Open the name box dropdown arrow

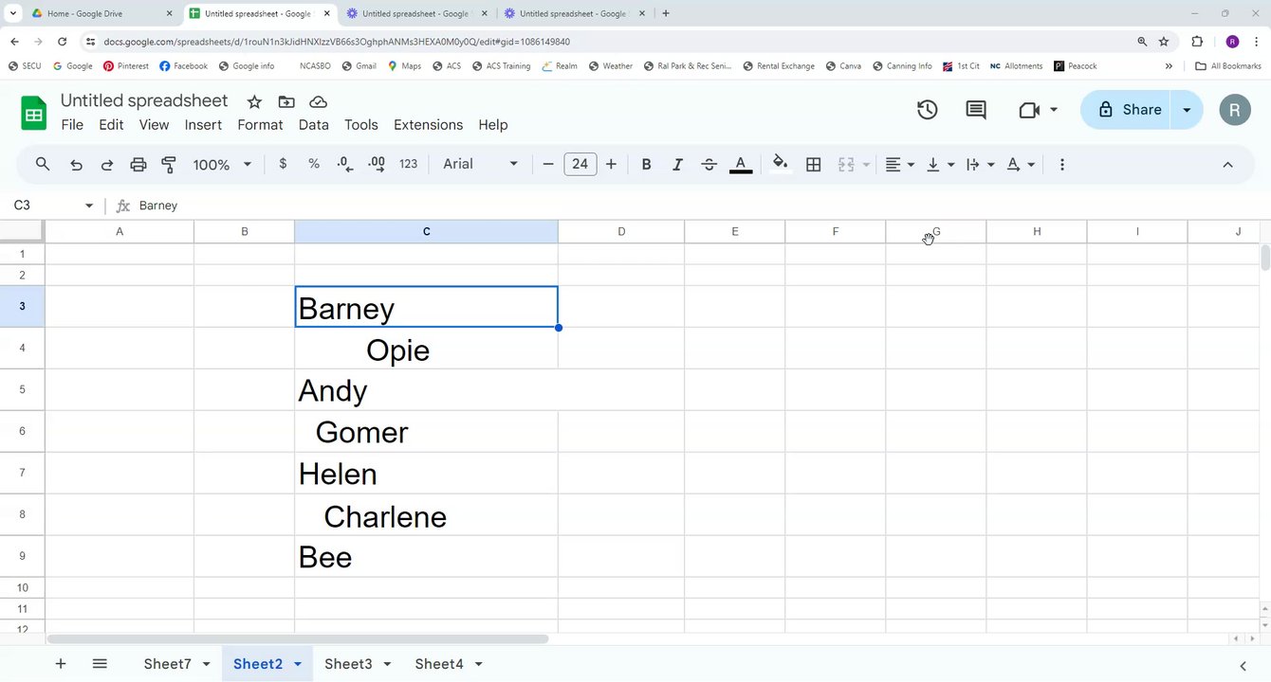[x=89, y=206]
